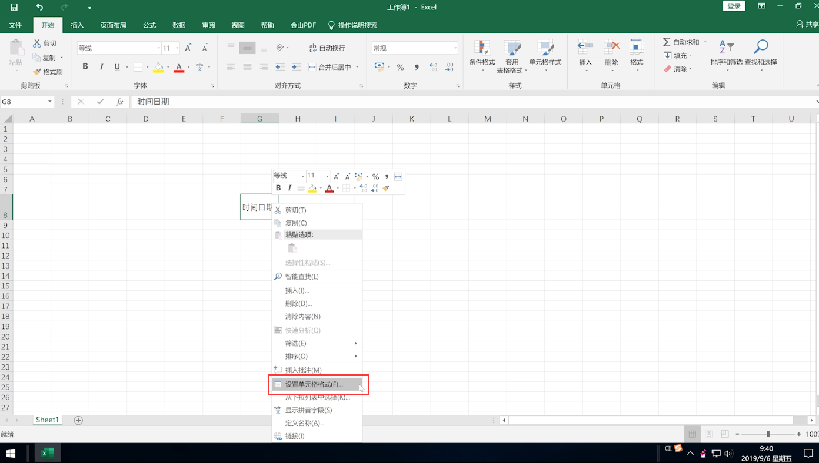This screenshot has height=463, width=819.
Task: Click the fx insert function icon
Action: [x=120, y=102]
